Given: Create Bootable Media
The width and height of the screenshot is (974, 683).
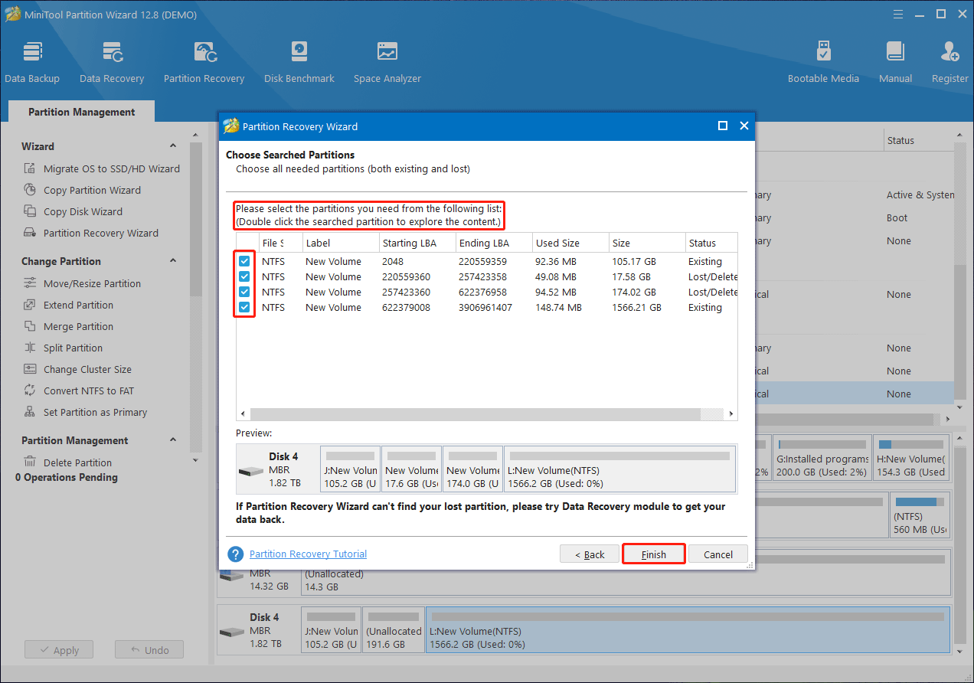Looking at the screenshot, I should pyautogui.click(x=823, y=63).
